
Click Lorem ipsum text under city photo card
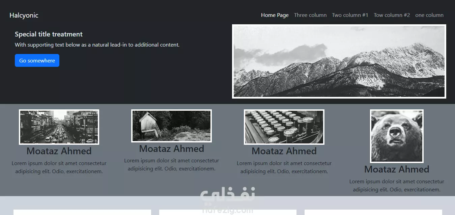coord(59,167)
